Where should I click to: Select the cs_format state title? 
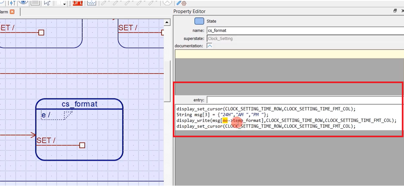click(80, 104)
